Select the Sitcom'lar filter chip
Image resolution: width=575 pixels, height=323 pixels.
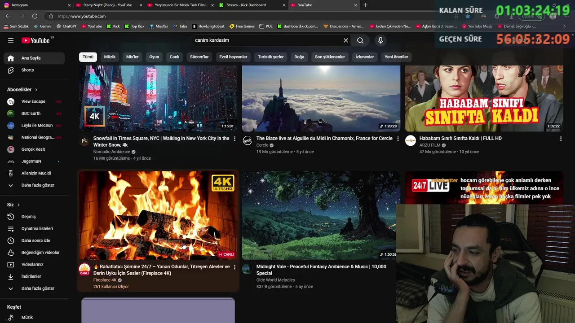(199, 57)
